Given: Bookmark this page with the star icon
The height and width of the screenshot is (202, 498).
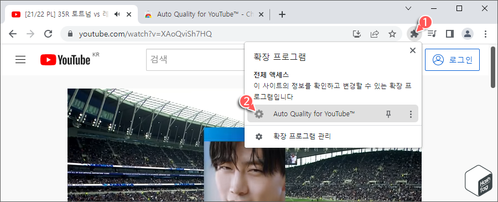Looking at the screenshot, I should pyautogui.click(x=392, y=34).
